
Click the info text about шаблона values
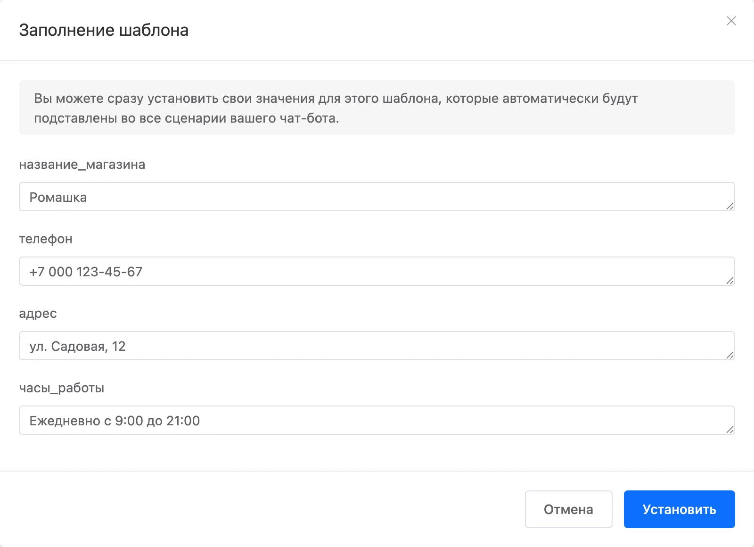click(x=336, y=108)
